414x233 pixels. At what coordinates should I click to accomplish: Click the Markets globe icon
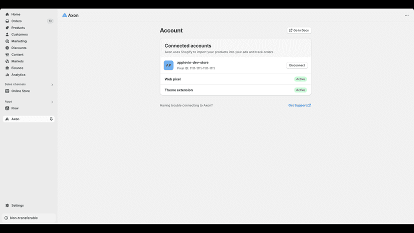coord(7,61)
